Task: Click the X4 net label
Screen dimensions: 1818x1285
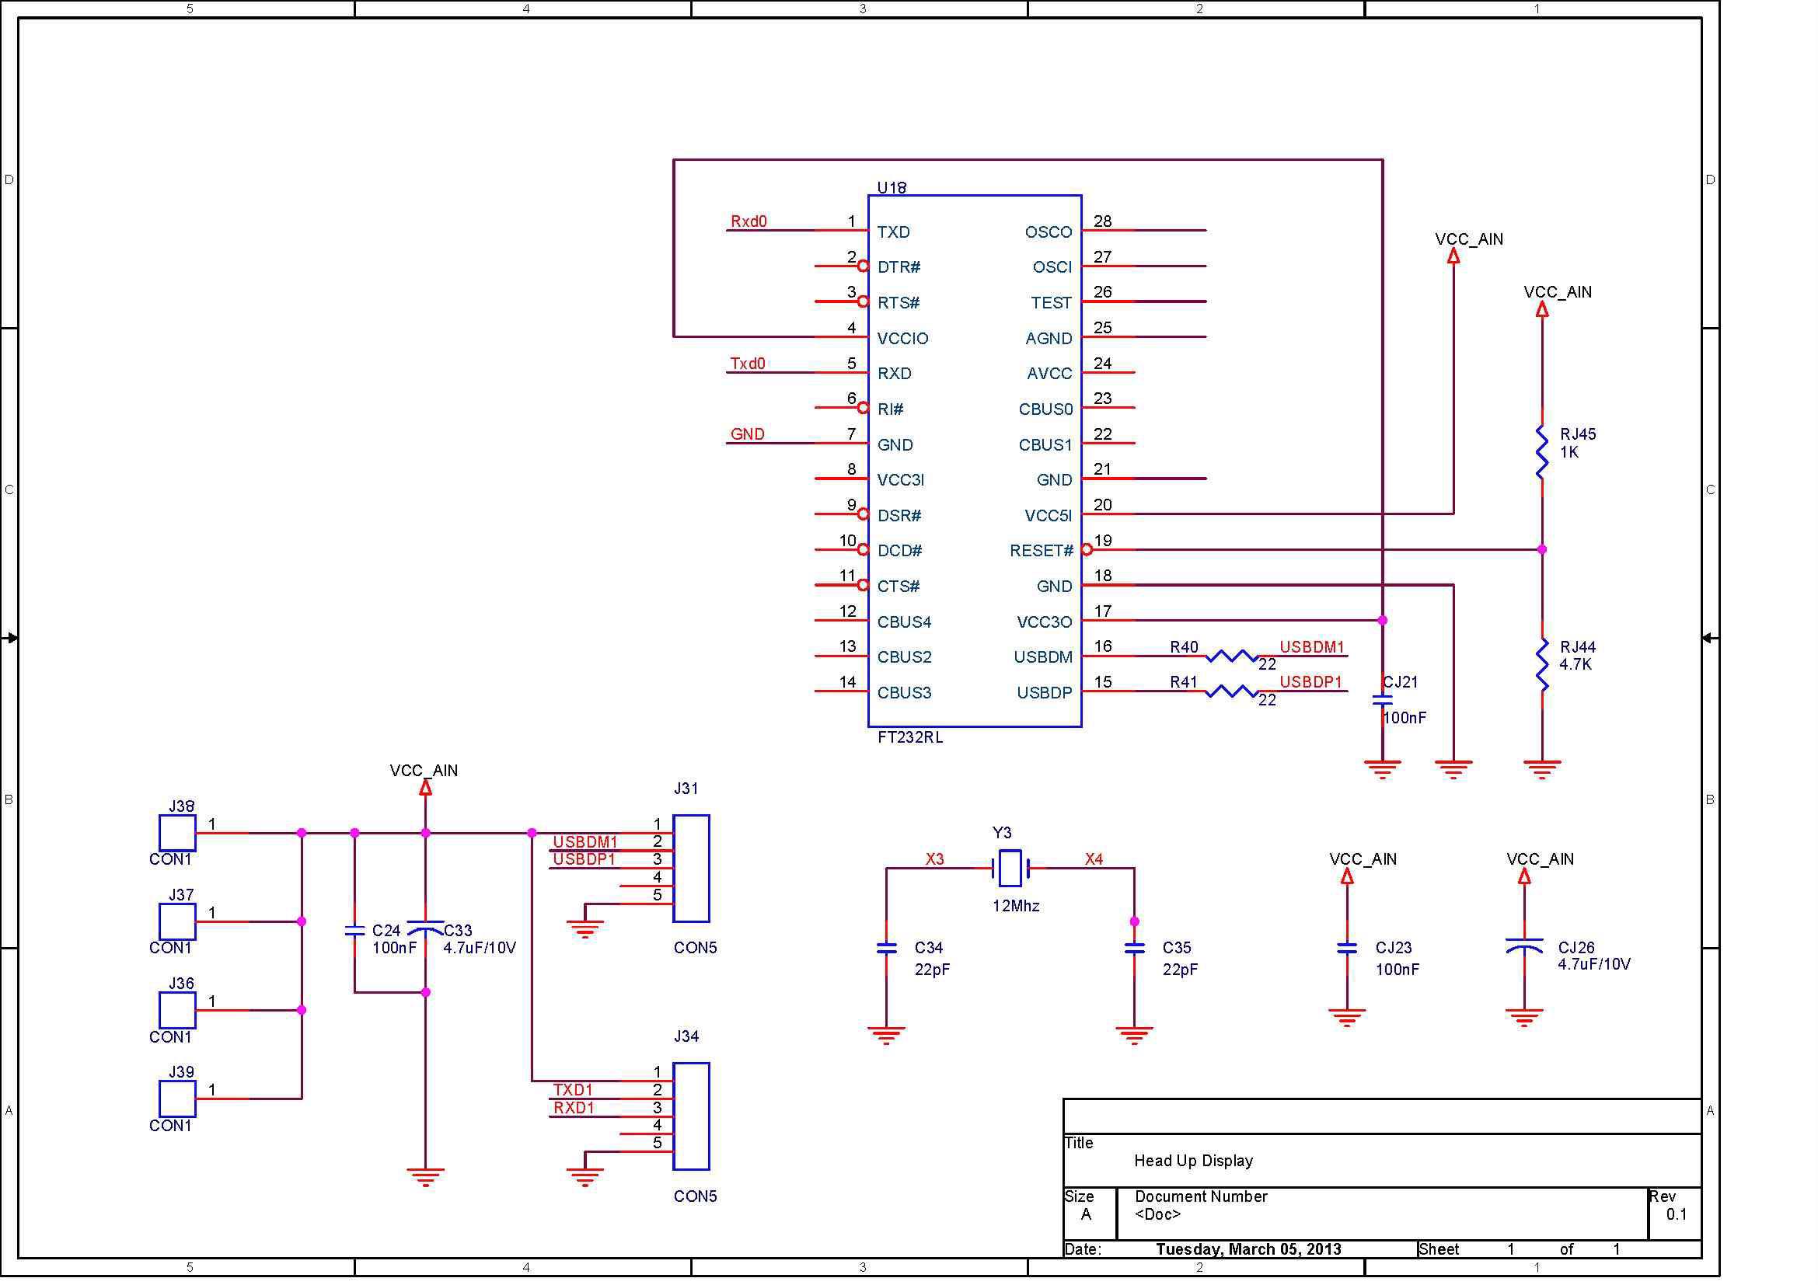Action: [1094, 859]
